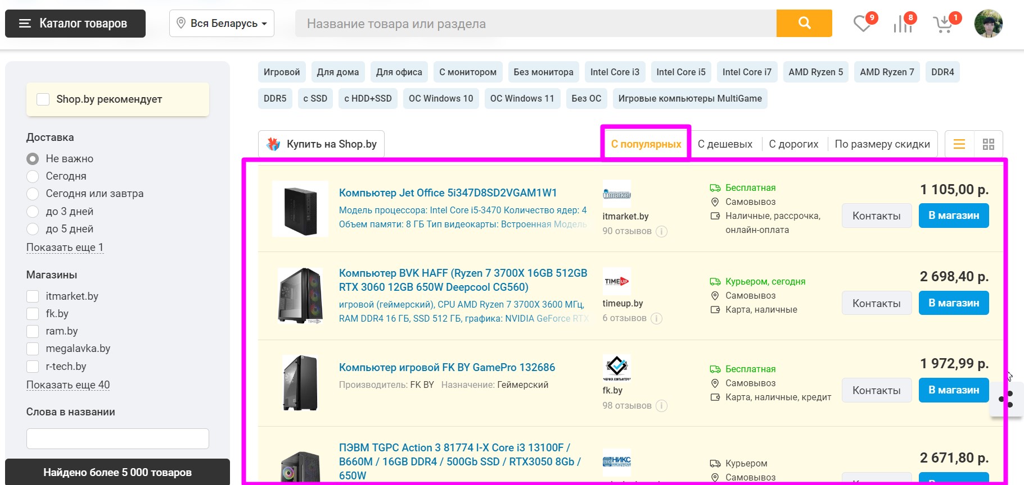Click the 2 698,40 р. price
Image resolution: width=1024 pixels, height=485 pixels.
(954, 277)
